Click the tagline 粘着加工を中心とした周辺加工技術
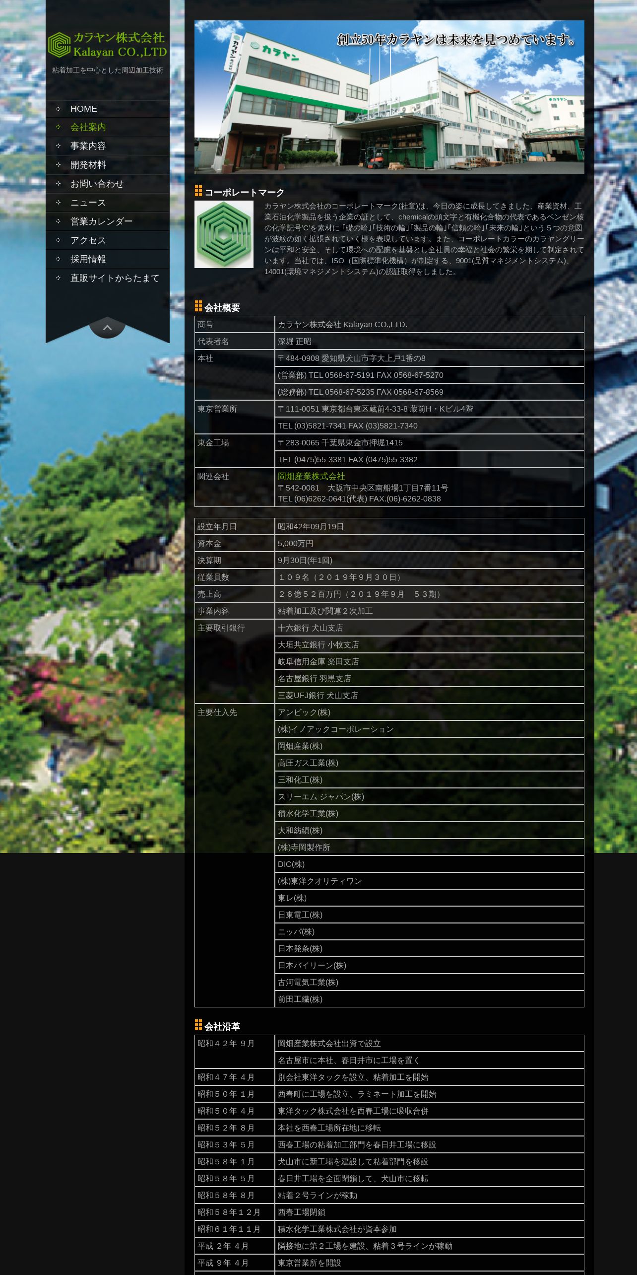The height and width of the screenshot is (1275, 637). click(108, 70)
